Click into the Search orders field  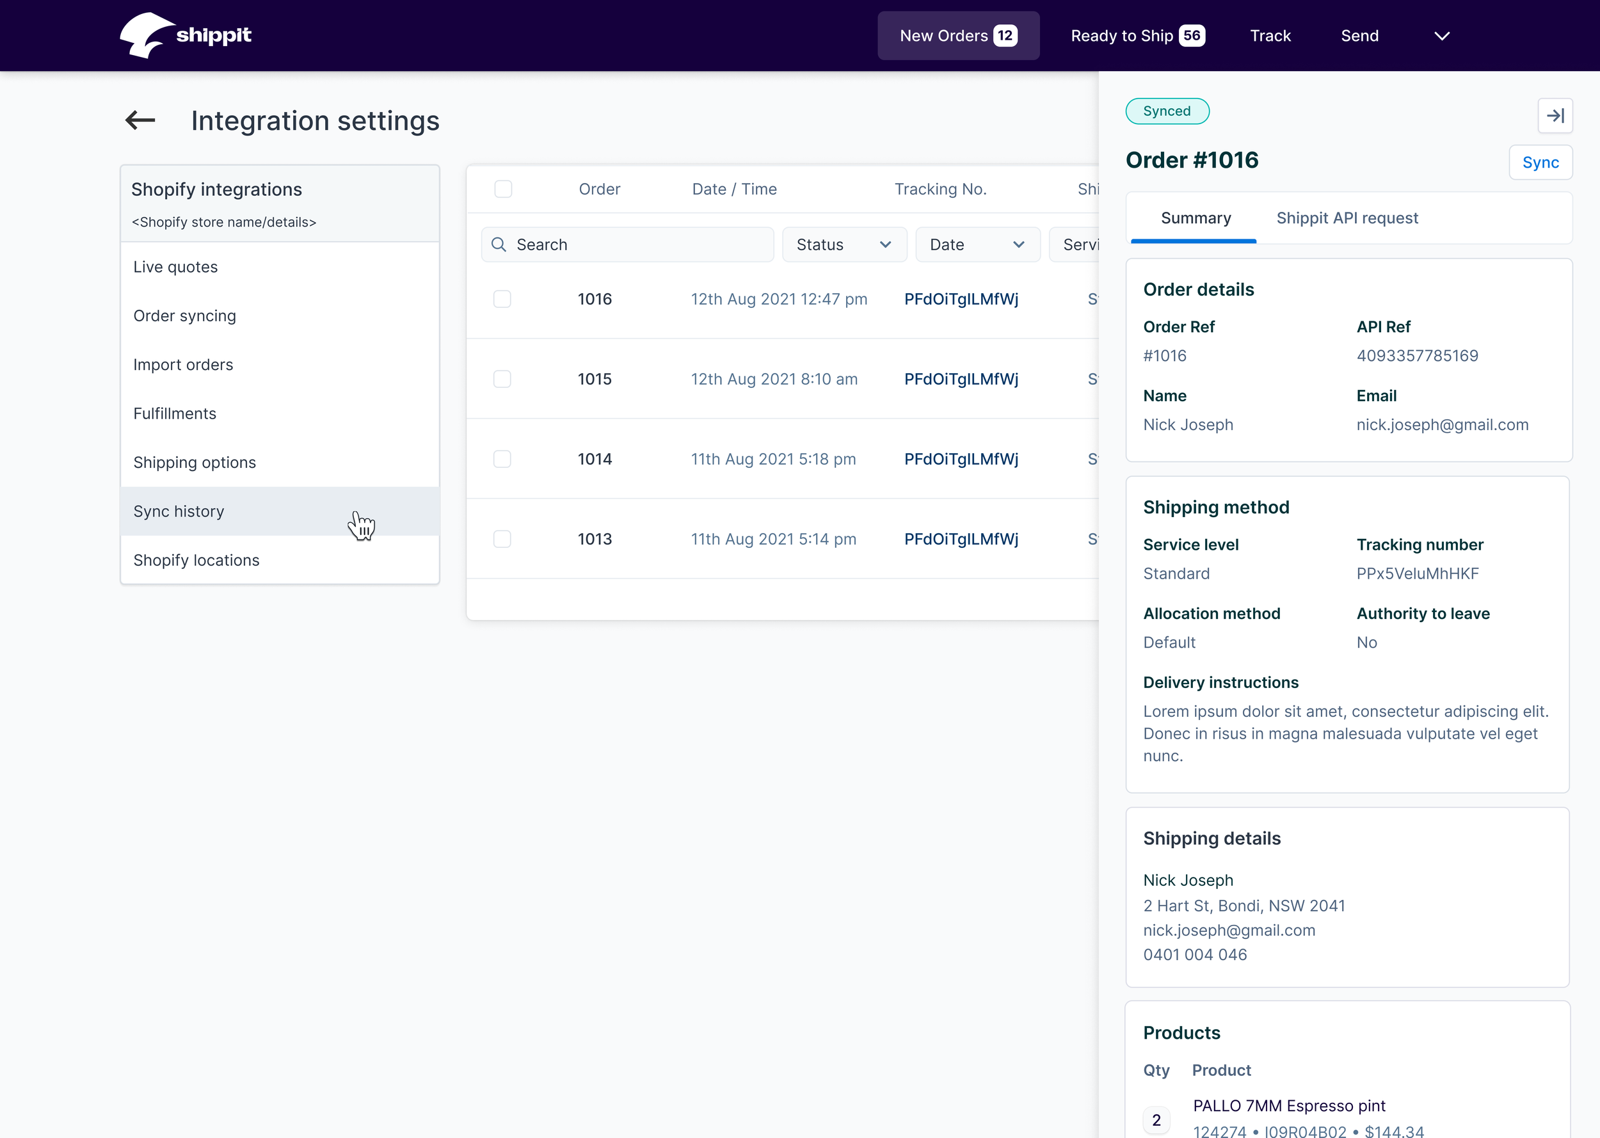pos(637,244)
